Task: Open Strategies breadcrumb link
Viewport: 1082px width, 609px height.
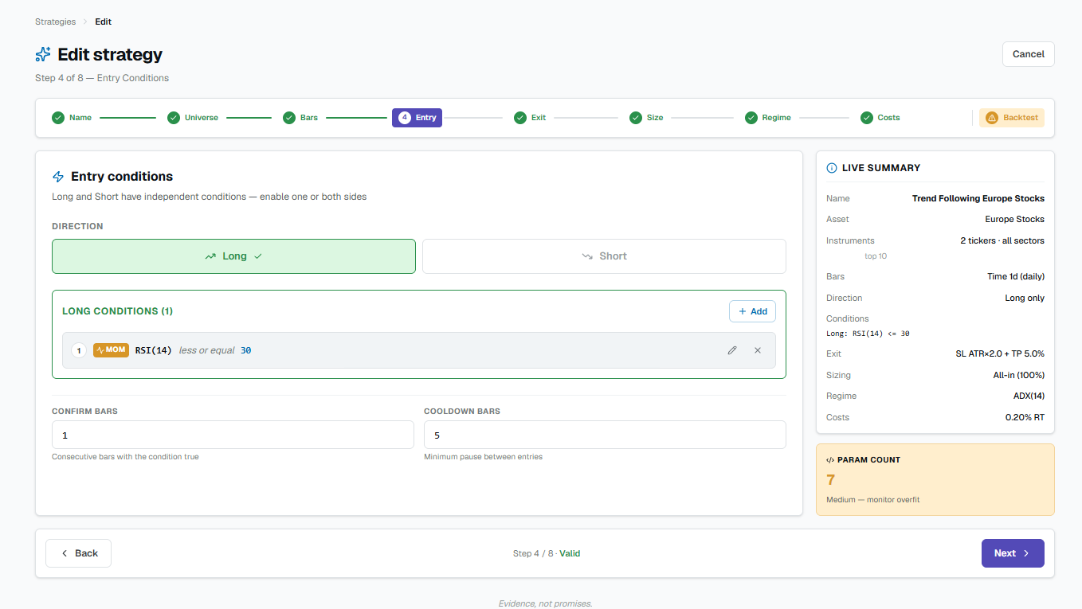Action: (x=56, y=21)
